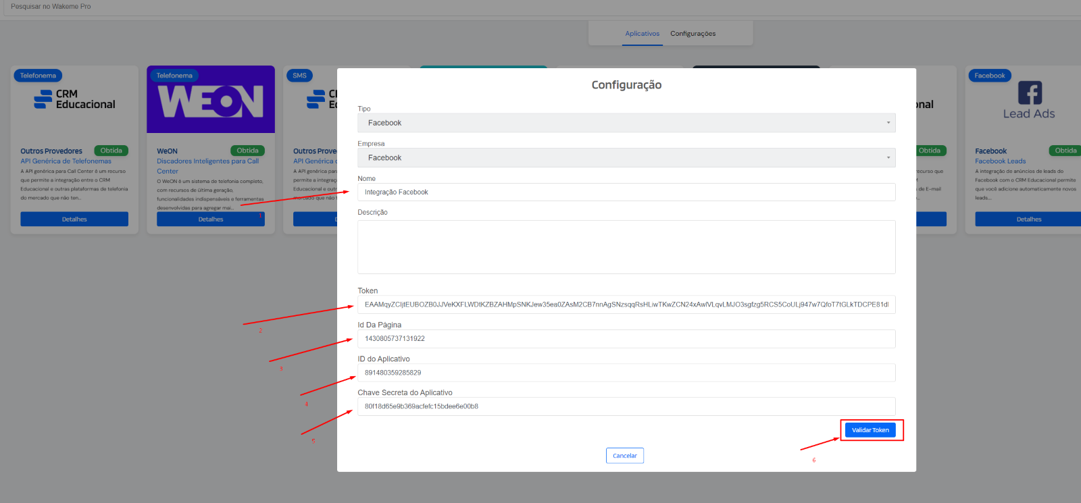Click the Obtida badge on the Facebook card
Viewport: 1081px width, 503px height.
pyautogui.click(x=1065, y=151)
